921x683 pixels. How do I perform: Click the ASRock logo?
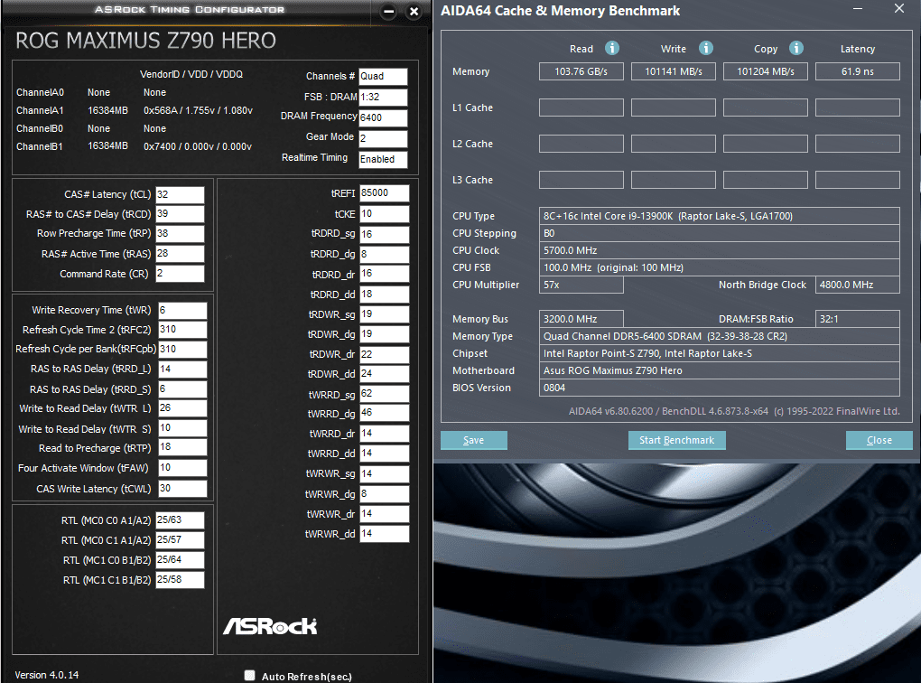[270, 626]
